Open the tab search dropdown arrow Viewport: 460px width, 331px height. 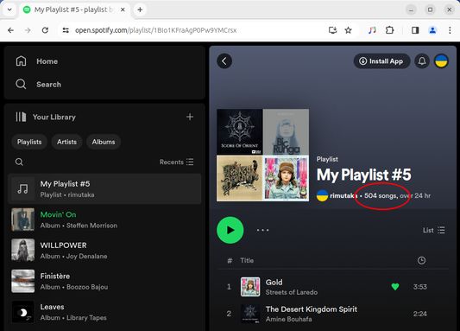click(x=9, y=10)
